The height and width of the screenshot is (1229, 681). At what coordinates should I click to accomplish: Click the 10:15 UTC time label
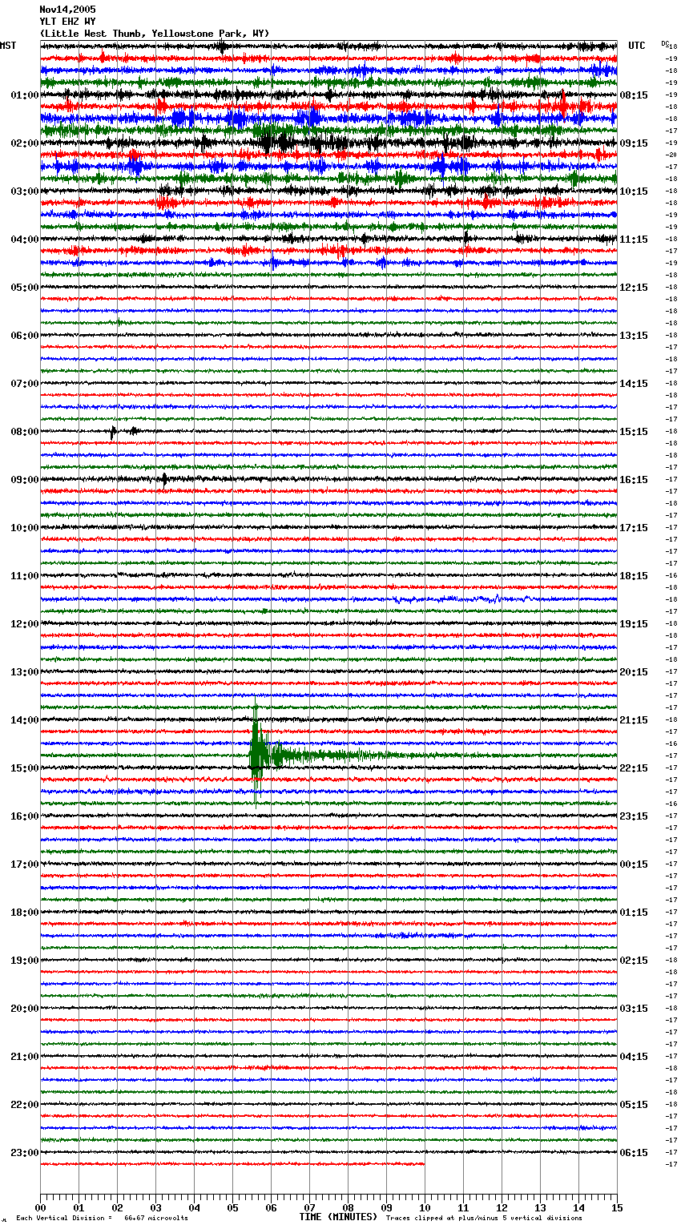[x=634, y=191]
